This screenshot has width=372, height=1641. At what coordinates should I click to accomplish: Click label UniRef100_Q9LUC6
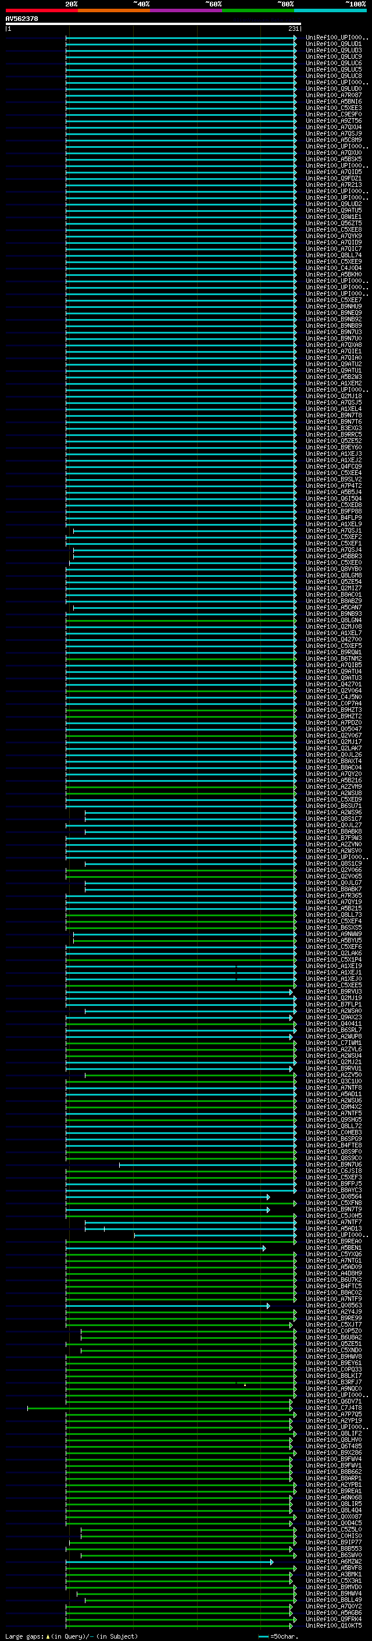pos(334,63)
